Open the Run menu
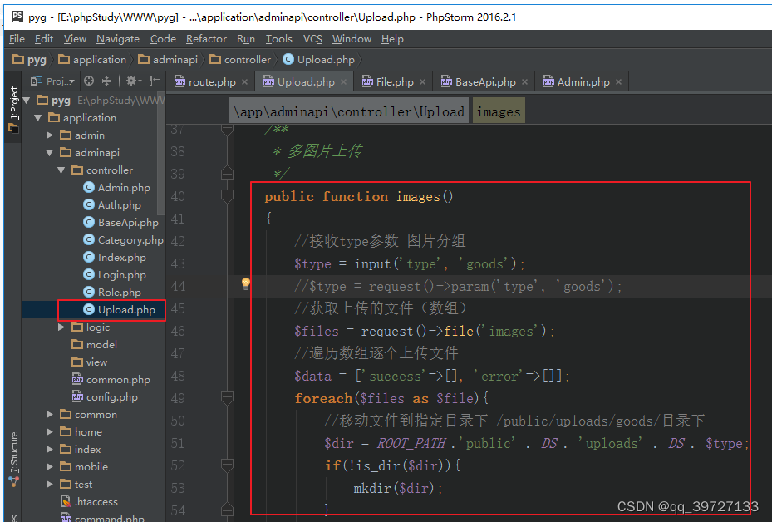 pos(246,39)
